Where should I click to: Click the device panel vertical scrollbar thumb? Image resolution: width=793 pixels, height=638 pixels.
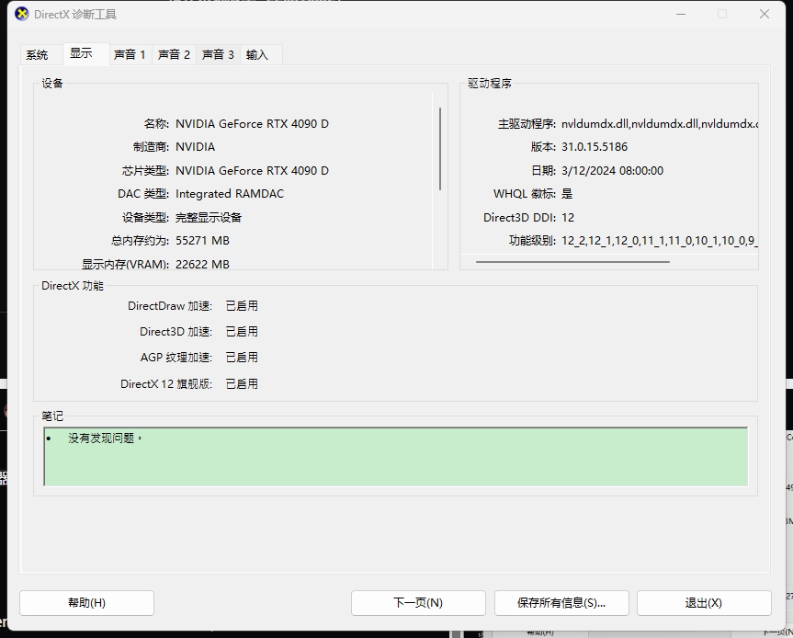point(440,149)
